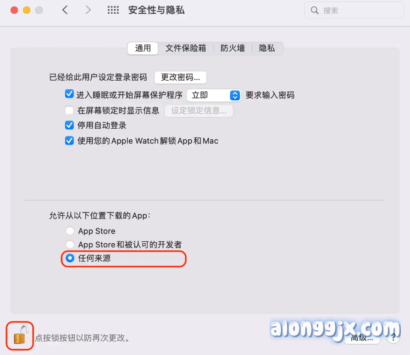Click the magnifier icon in search
This screenshot has height=355, width=410.
[315, 11]
